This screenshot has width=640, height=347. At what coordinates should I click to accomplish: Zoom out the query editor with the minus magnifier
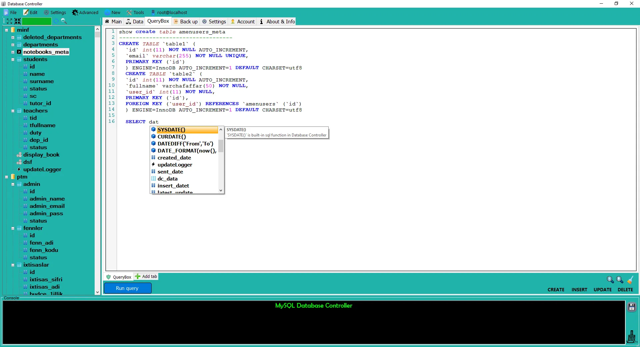coord(610,280)
